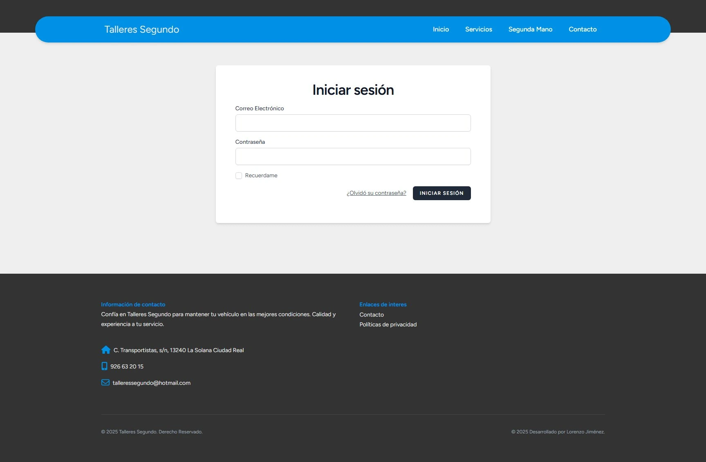The height and width of the screenshot is (462, 706).
Task: Click the Confía en Talleres Segundo description paragraph
Action: point(218,319)
